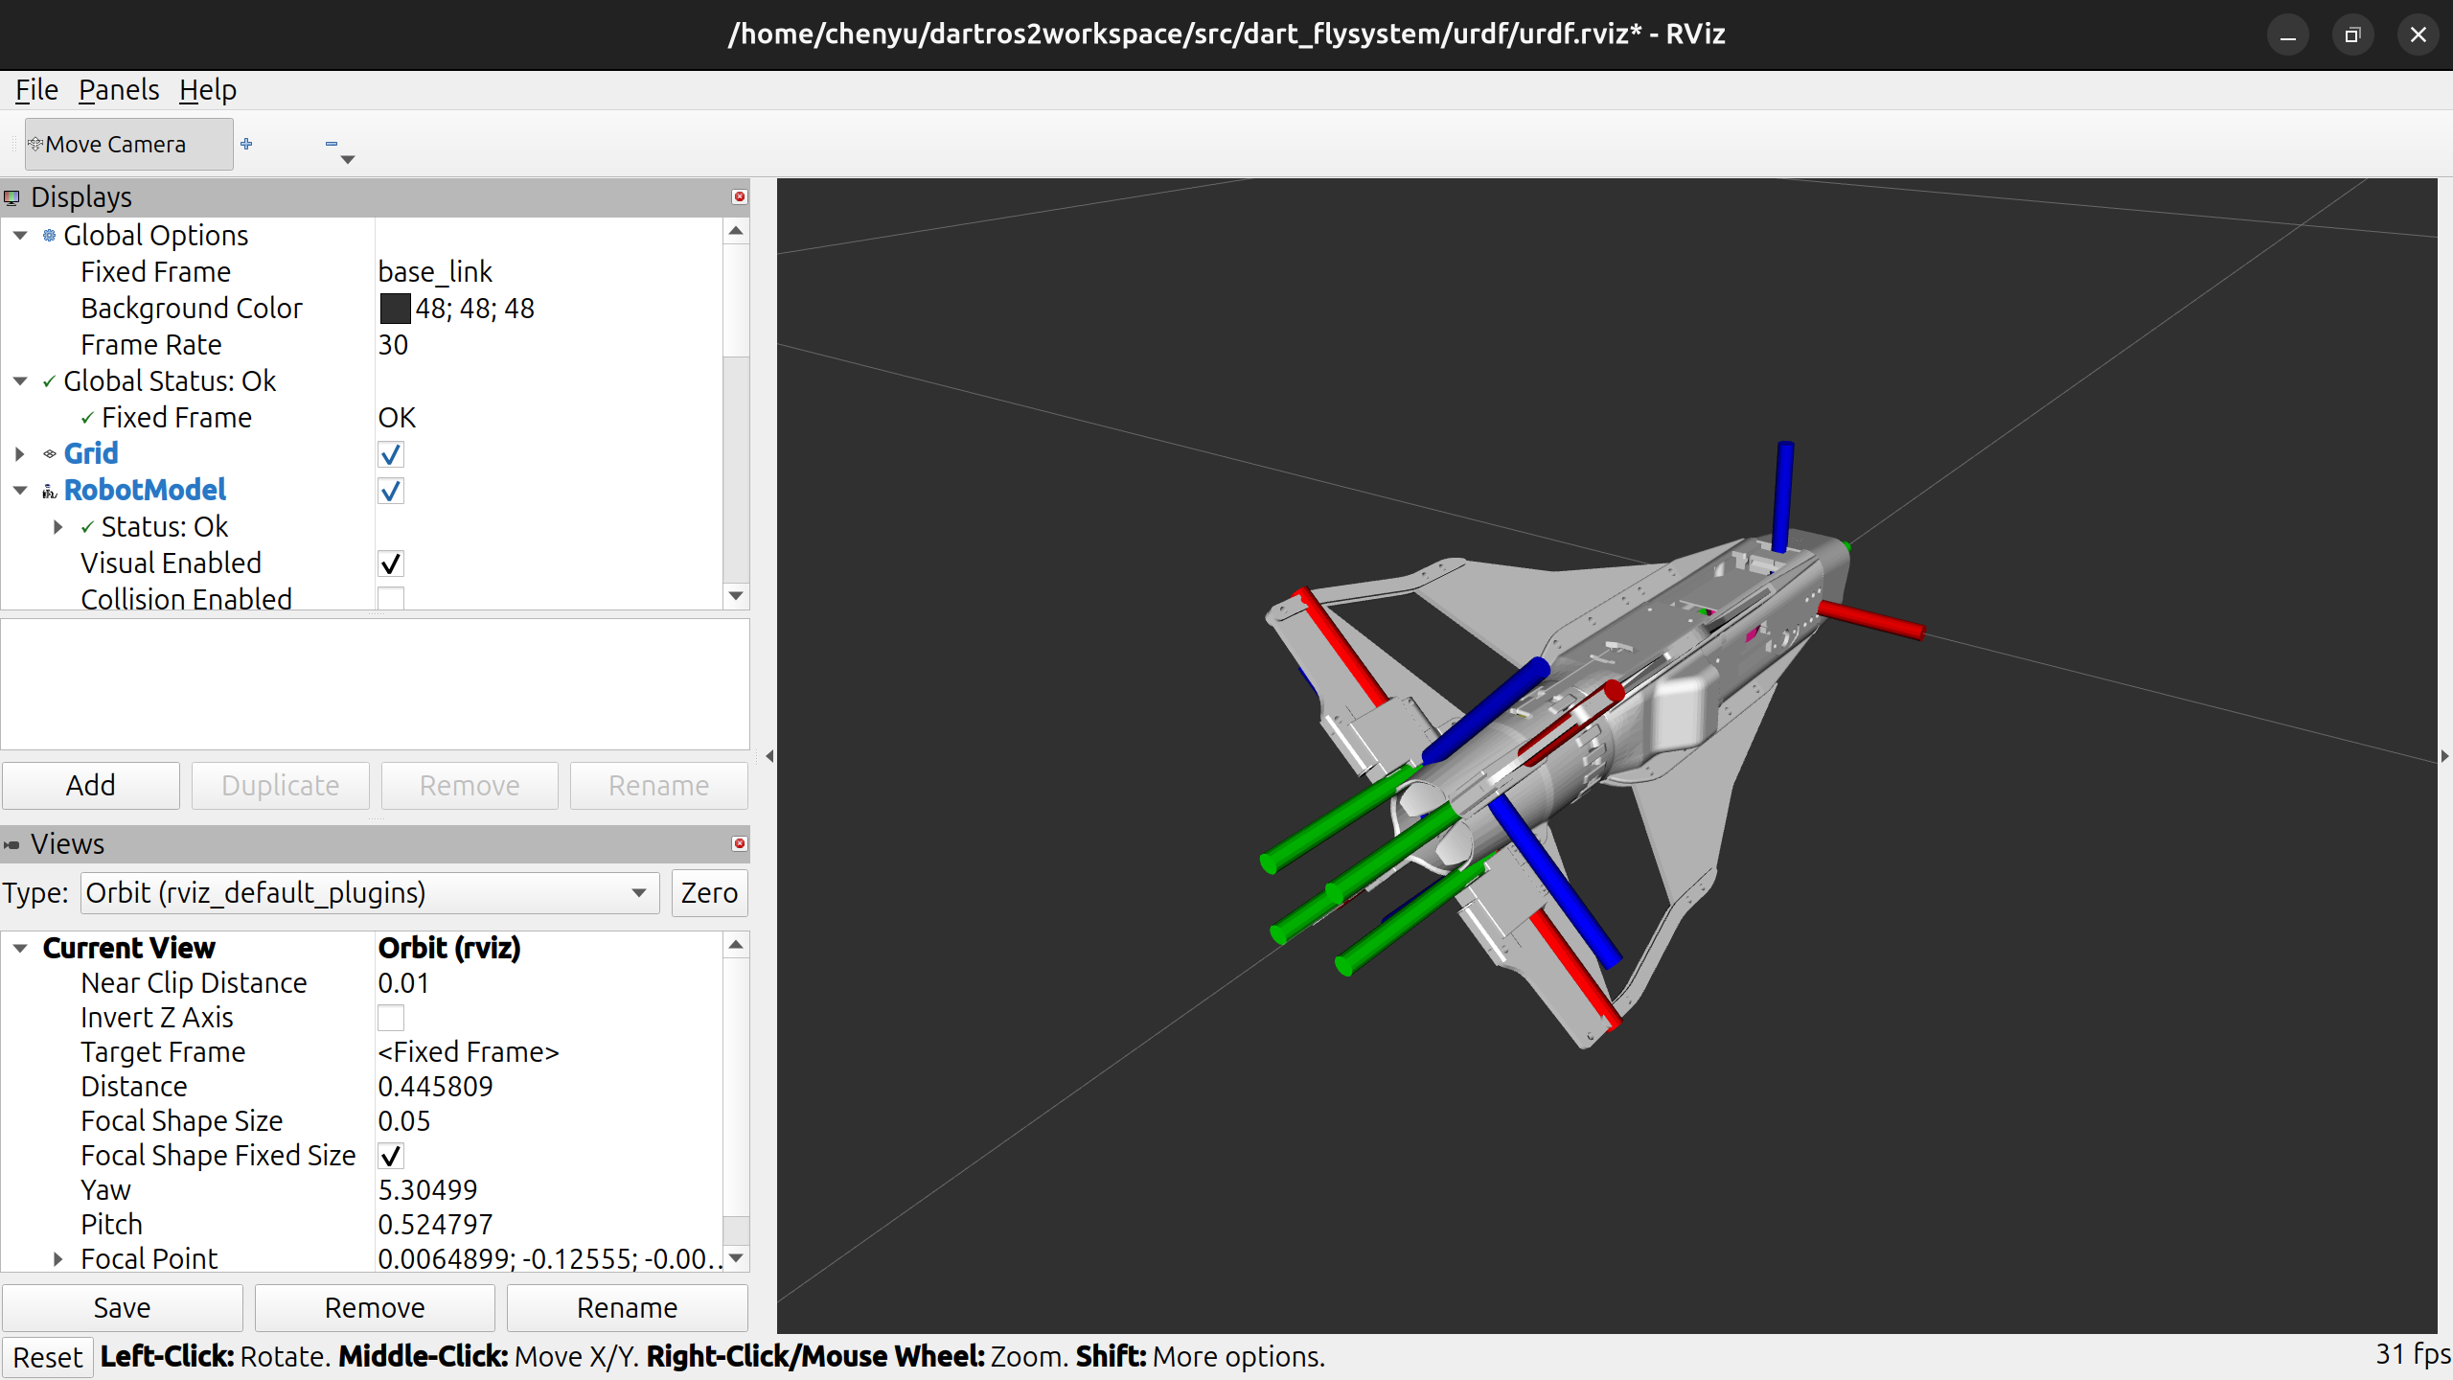Uncheck the Grid display checkbox
The image size is (2453, 1380).
pyautogui.click(x=390, y=454)
